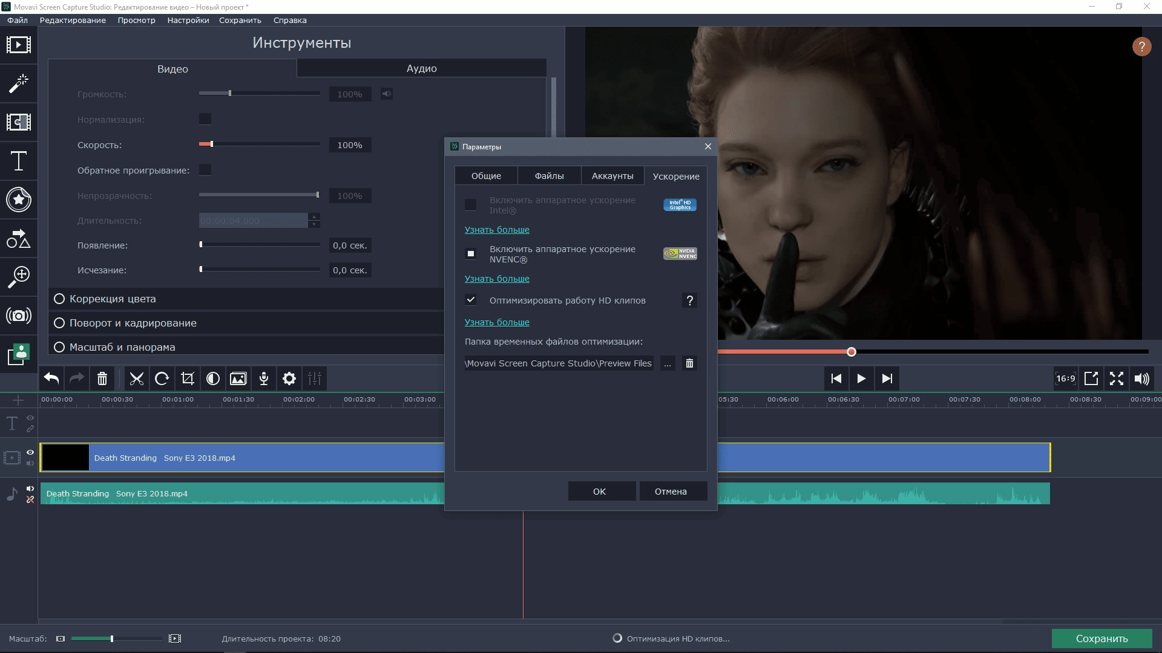This screenshot has width=1162, height=653.
Task: Open the shapes and callouts sidebar icon
Action: point(19,239)
